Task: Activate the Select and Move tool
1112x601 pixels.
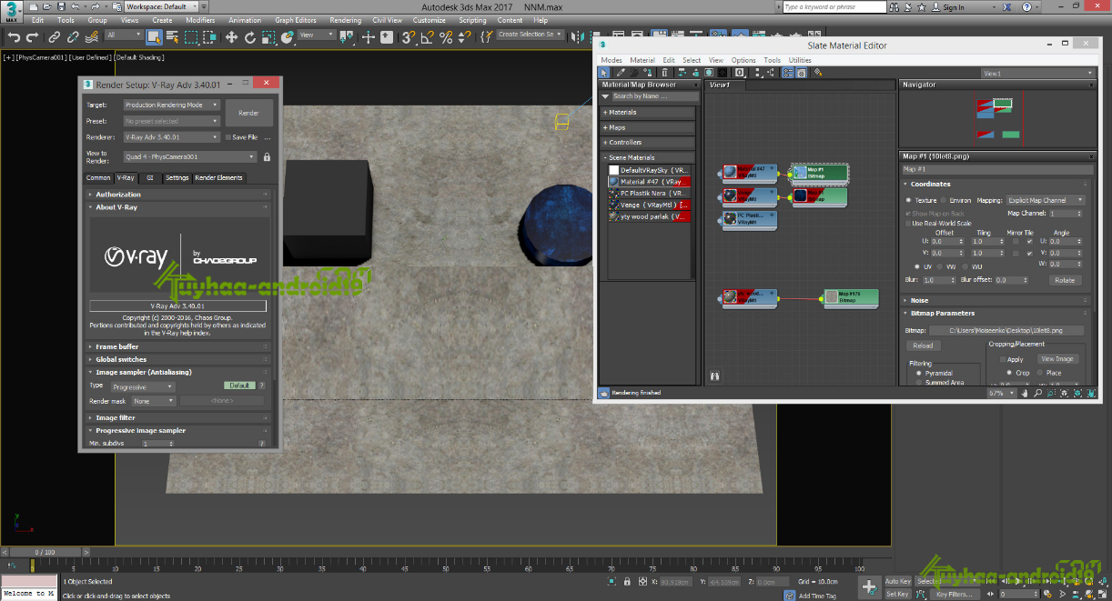Action: (231, 37)
